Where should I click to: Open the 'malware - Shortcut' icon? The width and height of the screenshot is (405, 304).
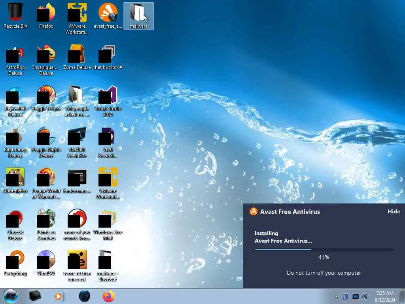[x=108, y=266]
